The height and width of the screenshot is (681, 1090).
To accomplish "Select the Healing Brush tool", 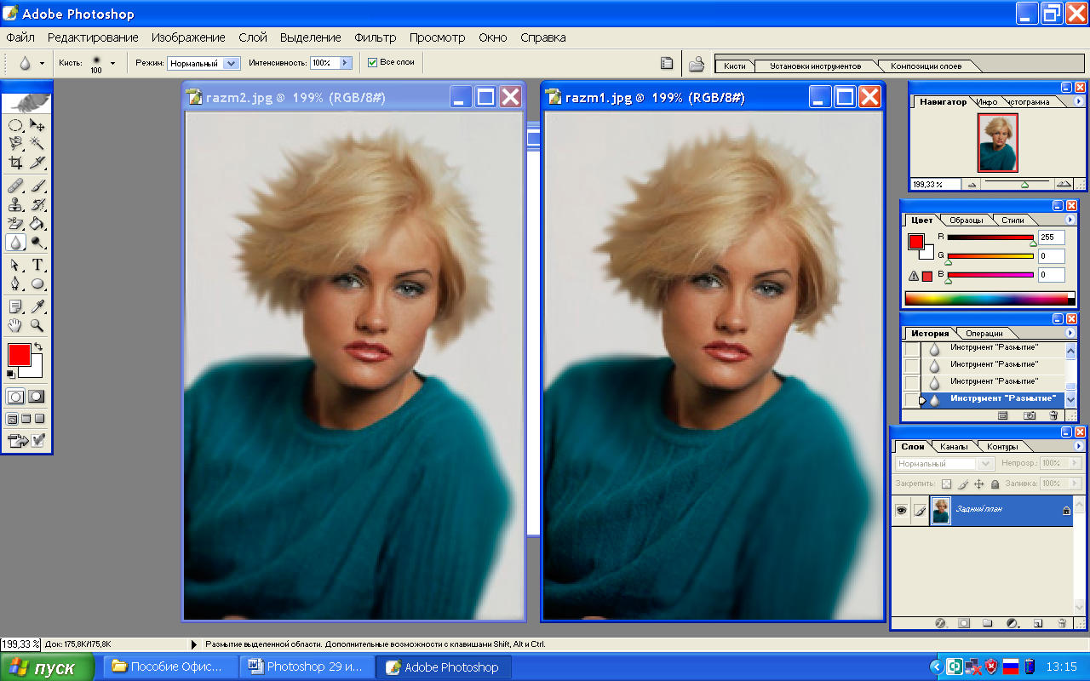I will [15, 186].
